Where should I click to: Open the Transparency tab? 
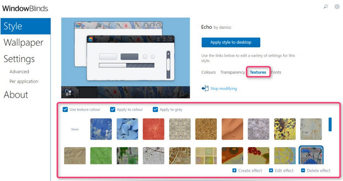(232, 72)
